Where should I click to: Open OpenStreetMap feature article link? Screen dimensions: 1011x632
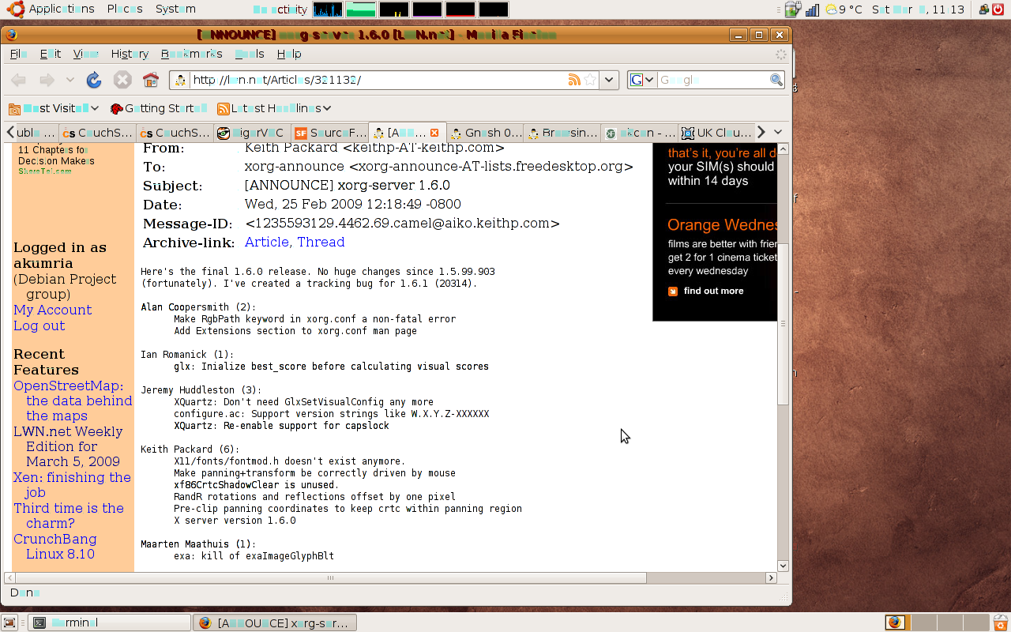73,401
